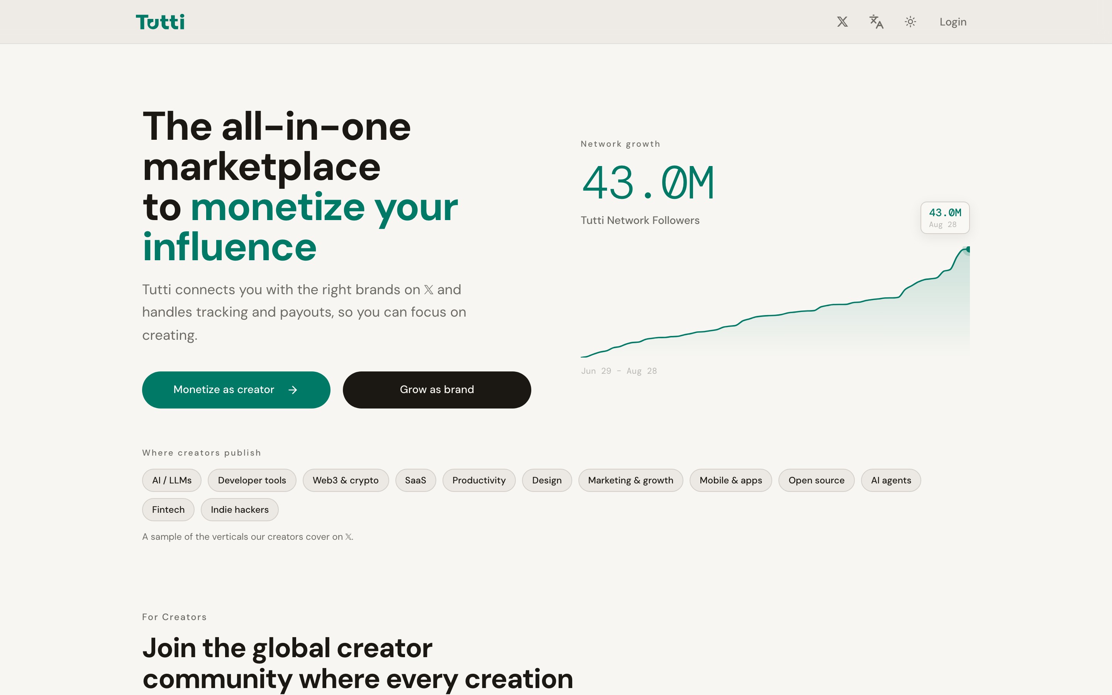Select the Productivity tag

coord(479,480)
